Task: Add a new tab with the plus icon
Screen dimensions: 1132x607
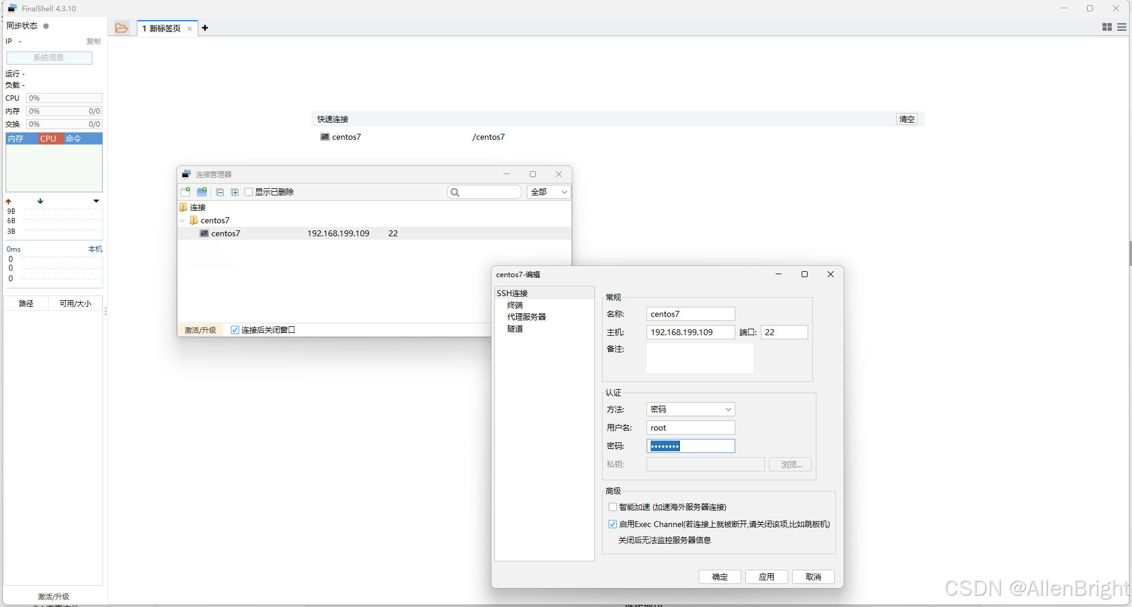Action: [x=205, y=28]
